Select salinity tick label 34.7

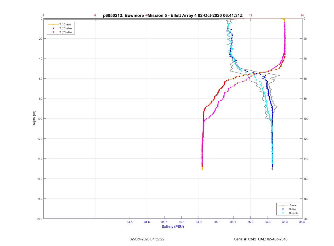tap(164, 222)
